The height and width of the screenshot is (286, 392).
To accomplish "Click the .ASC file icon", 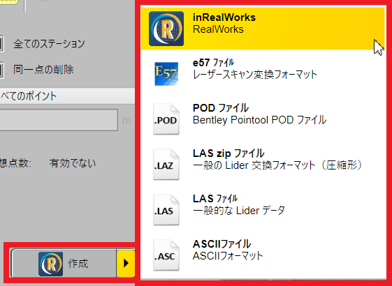I will point(166,255).
